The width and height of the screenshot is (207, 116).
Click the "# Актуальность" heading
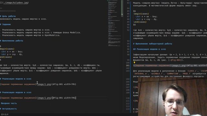8,109
